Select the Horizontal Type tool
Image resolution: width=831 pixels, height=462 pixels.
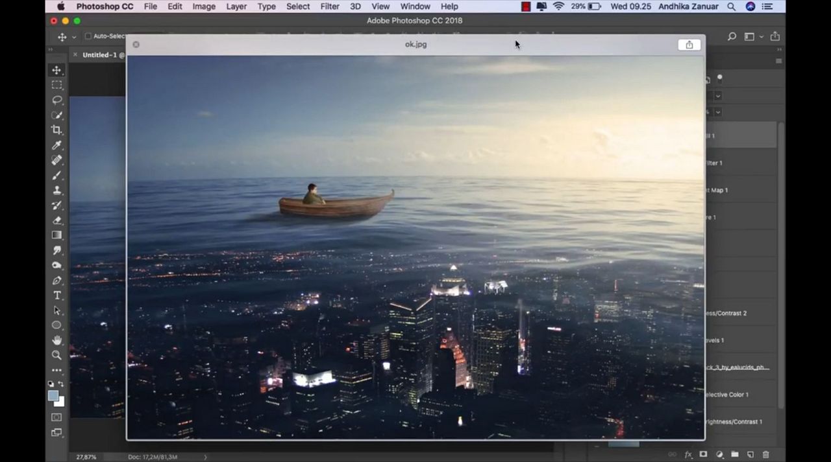[57, 295]
